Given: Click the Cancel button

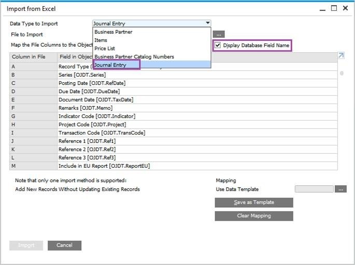Looking at the screenshot, I should tap(65, 245).
